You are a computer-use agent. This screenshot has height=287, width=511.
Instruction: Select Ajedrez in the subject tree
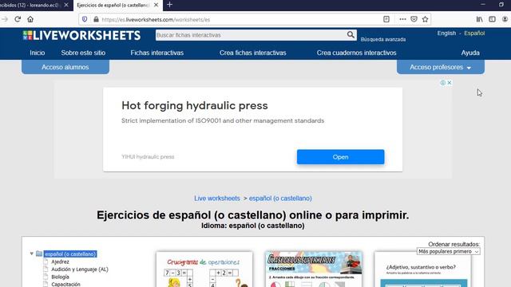coord(60,261)
